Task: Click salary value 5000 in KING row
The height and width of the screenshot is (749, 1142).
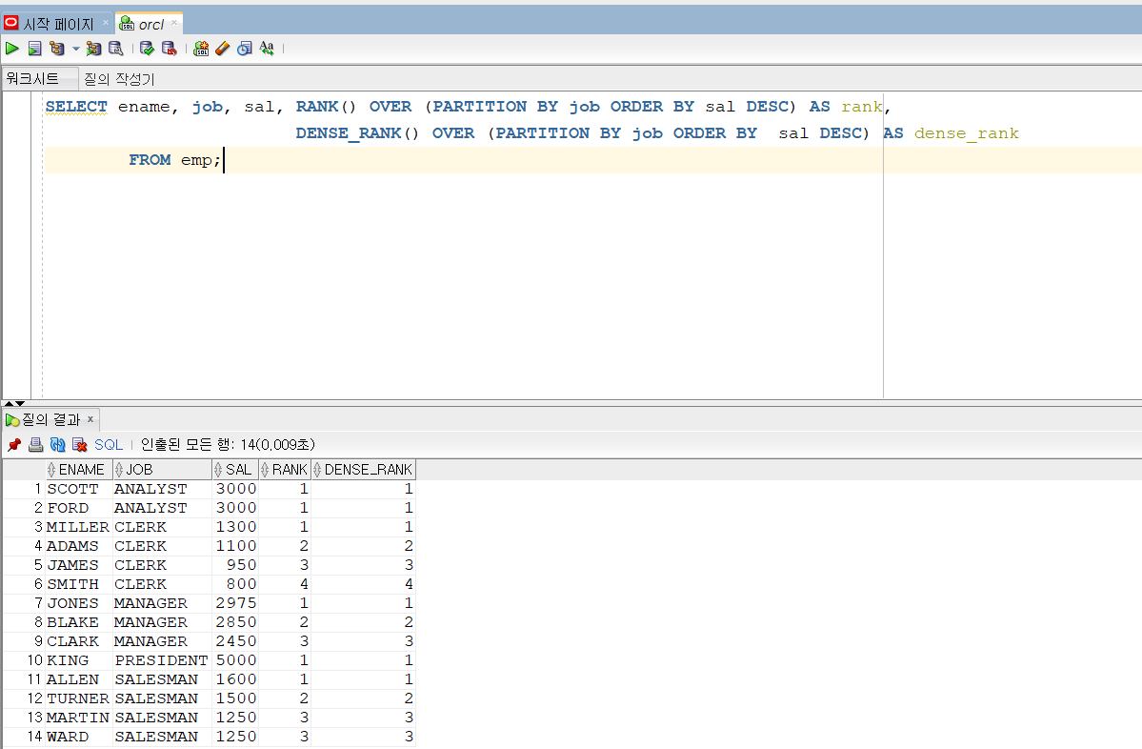Action: coord(236,660)
